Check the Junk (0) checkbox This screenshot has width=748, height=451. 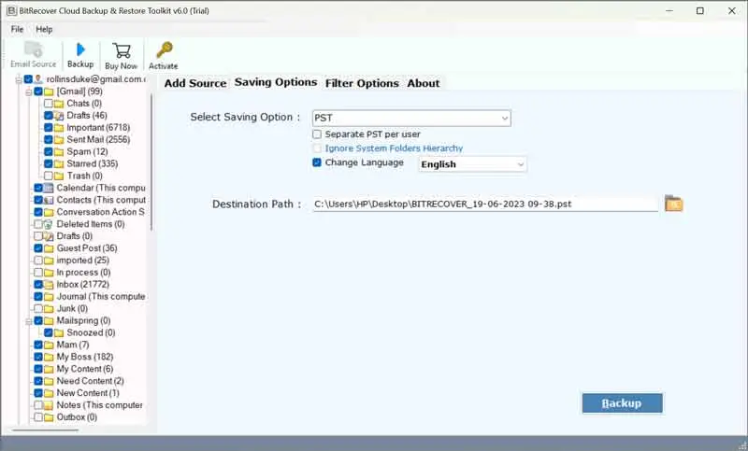[x=38, y=309]
